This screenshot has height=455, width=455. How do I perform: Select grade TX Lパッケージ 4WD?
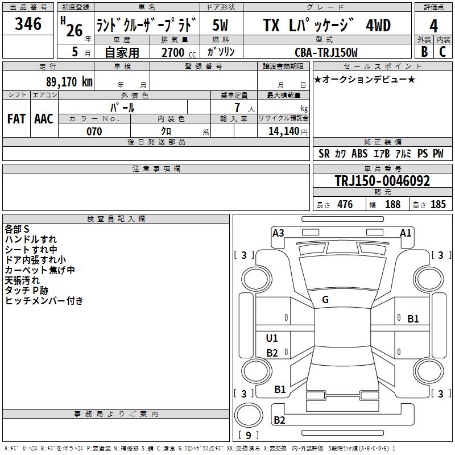326,25
